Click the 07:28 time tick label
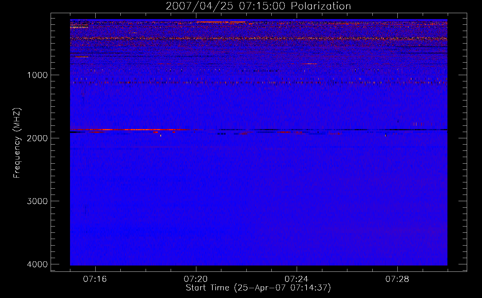This screenshot has height=298, width=482. point(397,279)
